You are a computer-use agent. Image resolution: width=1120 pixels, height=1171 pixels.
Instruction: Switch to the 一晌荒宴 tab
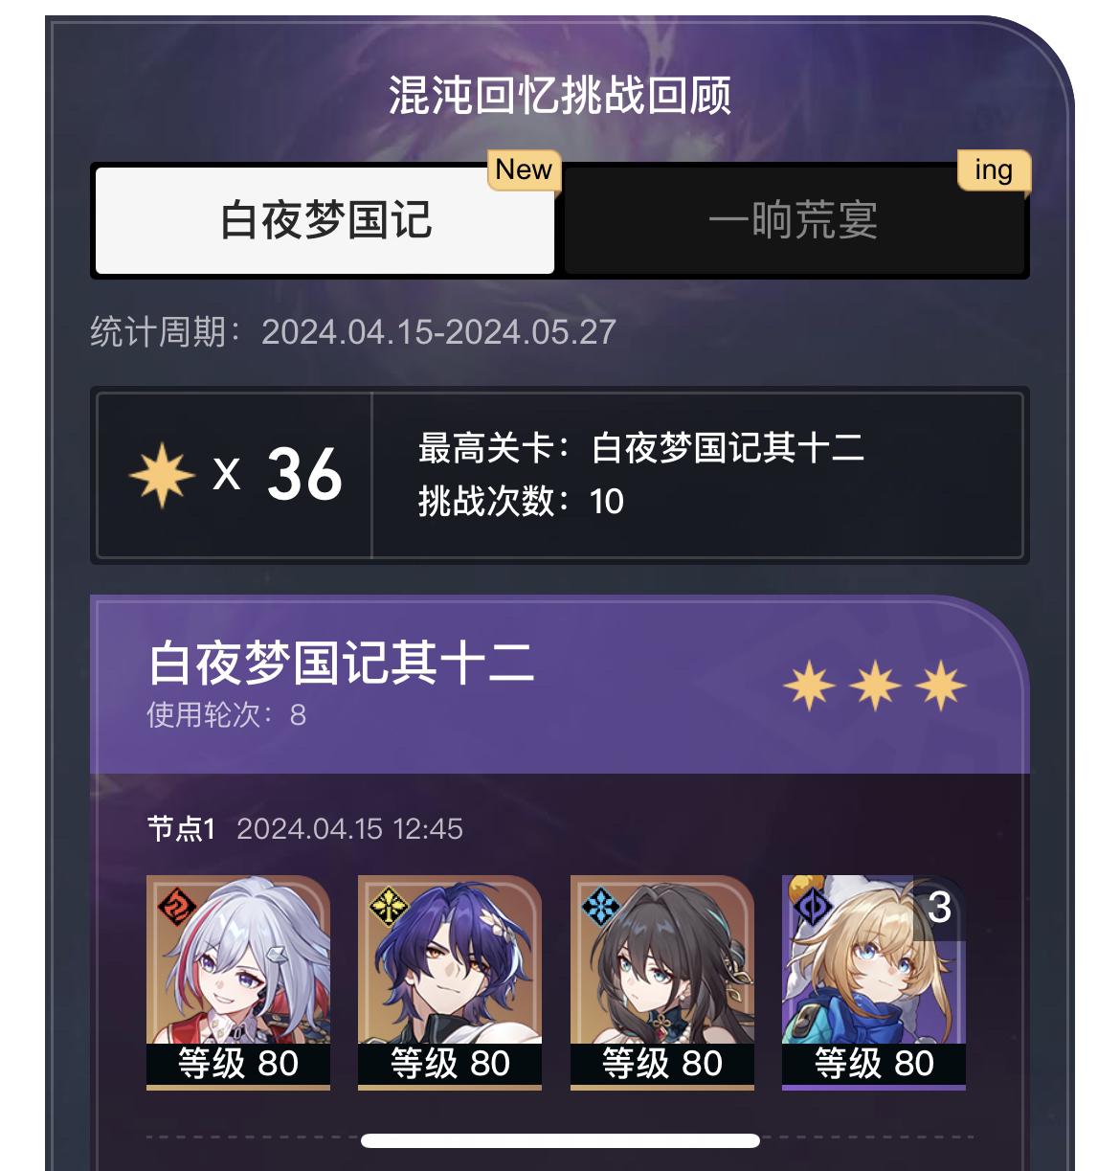click(794, 221)
